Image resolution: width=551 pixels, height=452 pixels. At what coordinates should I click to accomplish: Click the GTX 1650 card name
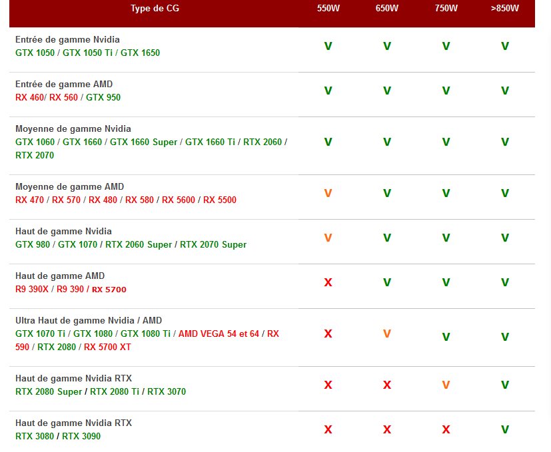140,53
